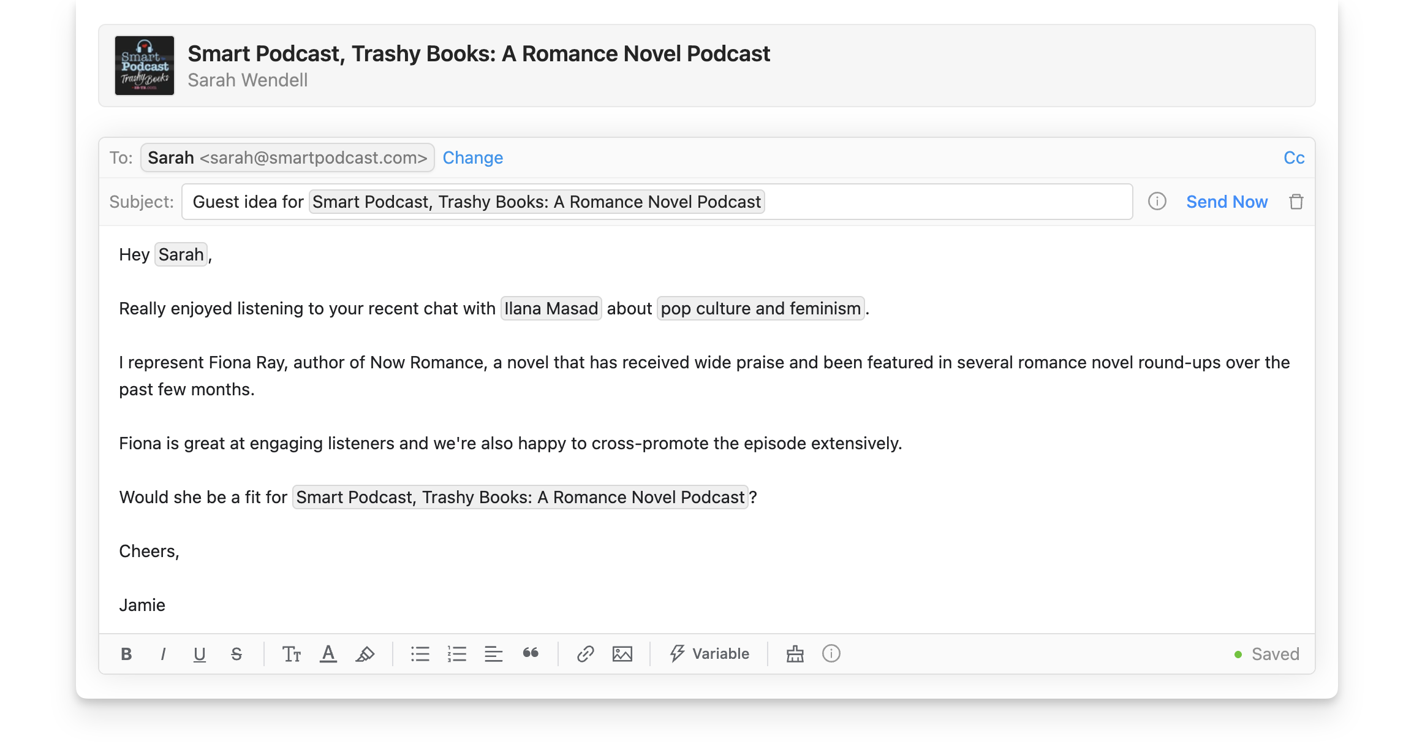
Task: Click the 'I represent Fiona Ray' paragraph
Action: [705, 376]
